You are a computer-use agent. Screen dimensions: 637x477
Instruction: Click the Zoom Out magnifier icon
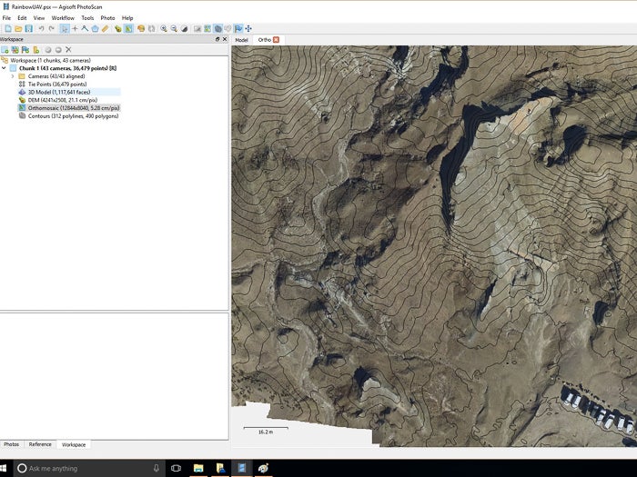click(174, 29)
